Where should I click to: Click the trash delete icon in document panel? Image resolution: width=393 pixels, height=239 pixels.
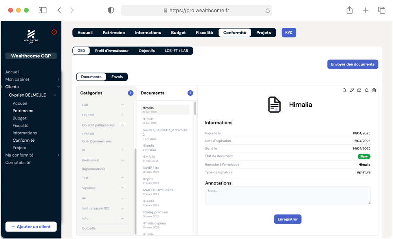[x=374, y=90]
